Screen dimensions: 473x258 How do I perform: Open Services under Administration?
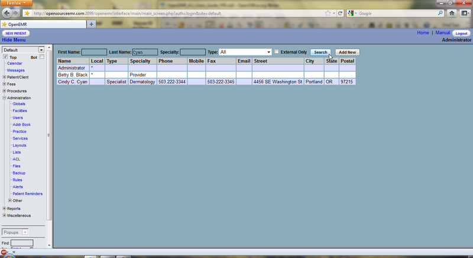20,139
